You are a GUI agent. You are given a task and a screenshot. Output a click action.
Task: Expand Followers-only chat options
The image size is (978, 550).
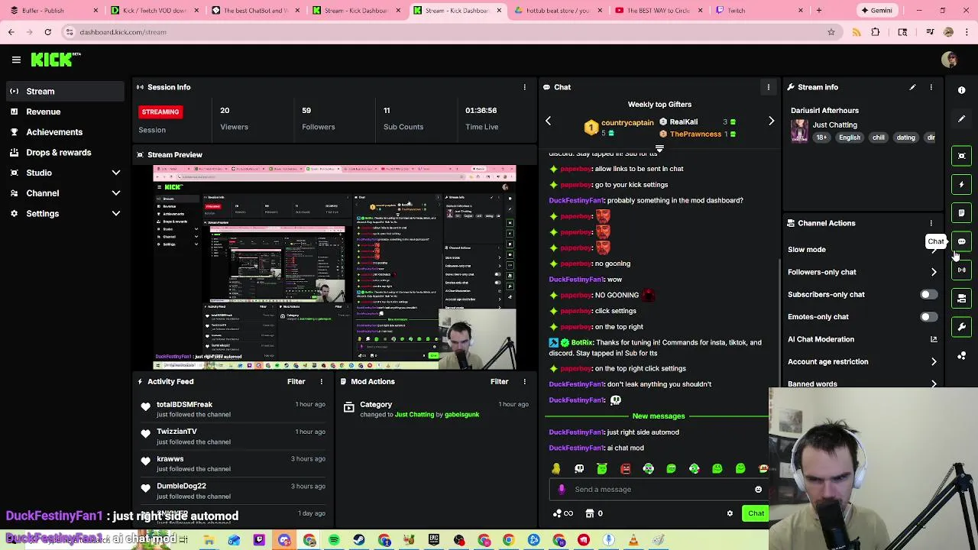pyautogui.click(x=934, y=272)
